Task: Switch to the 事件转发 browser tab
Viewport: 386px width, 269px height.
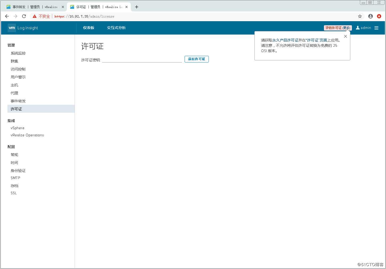Action: click(35, 7)
